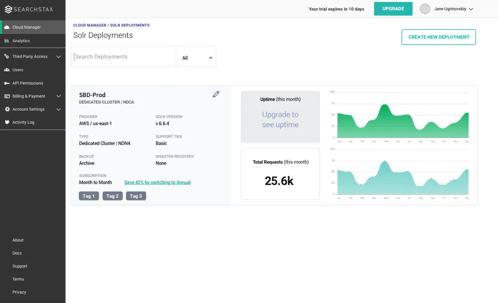Click the CLOUD MANAGER breadcrumb
This screenshot has height=303, width=498.
[90, 25]
